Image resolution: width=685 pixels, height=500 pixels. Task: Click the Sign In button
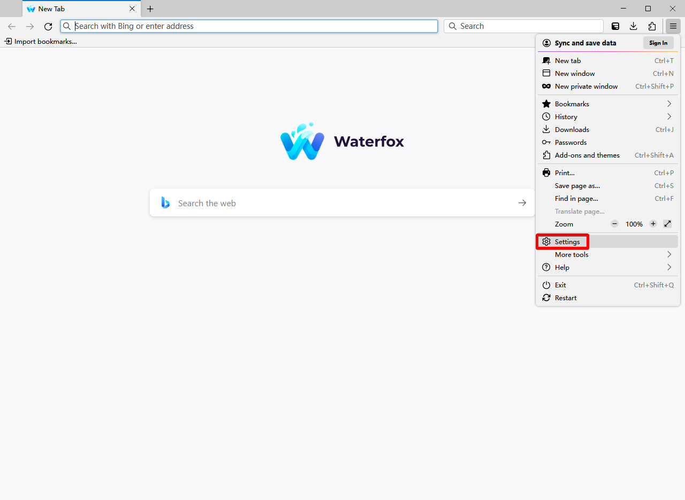pos(658,43)
